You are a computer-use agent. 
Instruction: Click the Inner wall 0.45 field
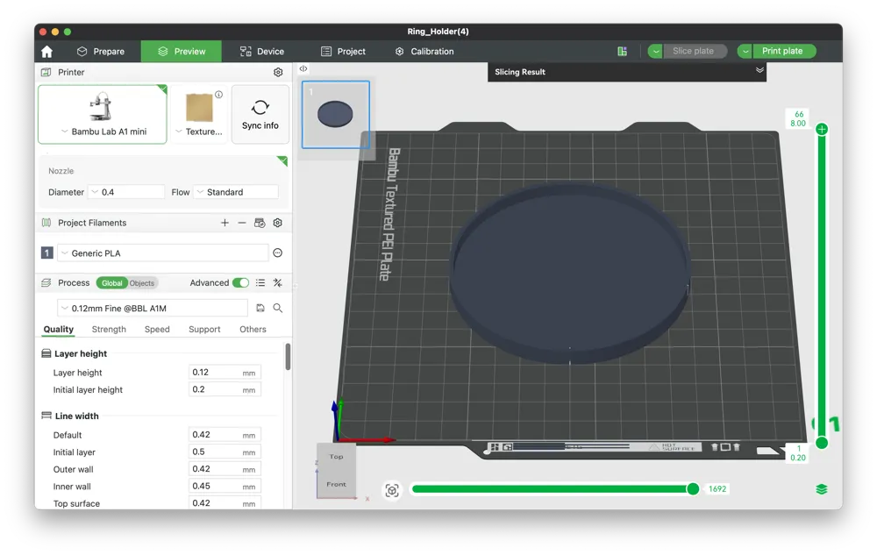(x=225, y=487)
